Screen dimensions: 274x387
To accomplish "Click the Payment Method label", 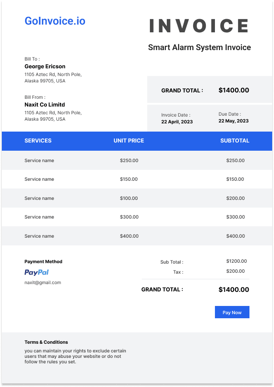I will tap(43, 262).
